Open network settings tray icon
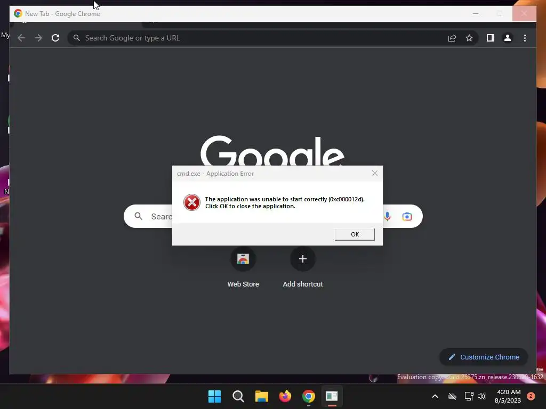This screenshot has width=546, height=409. [469, 396]
